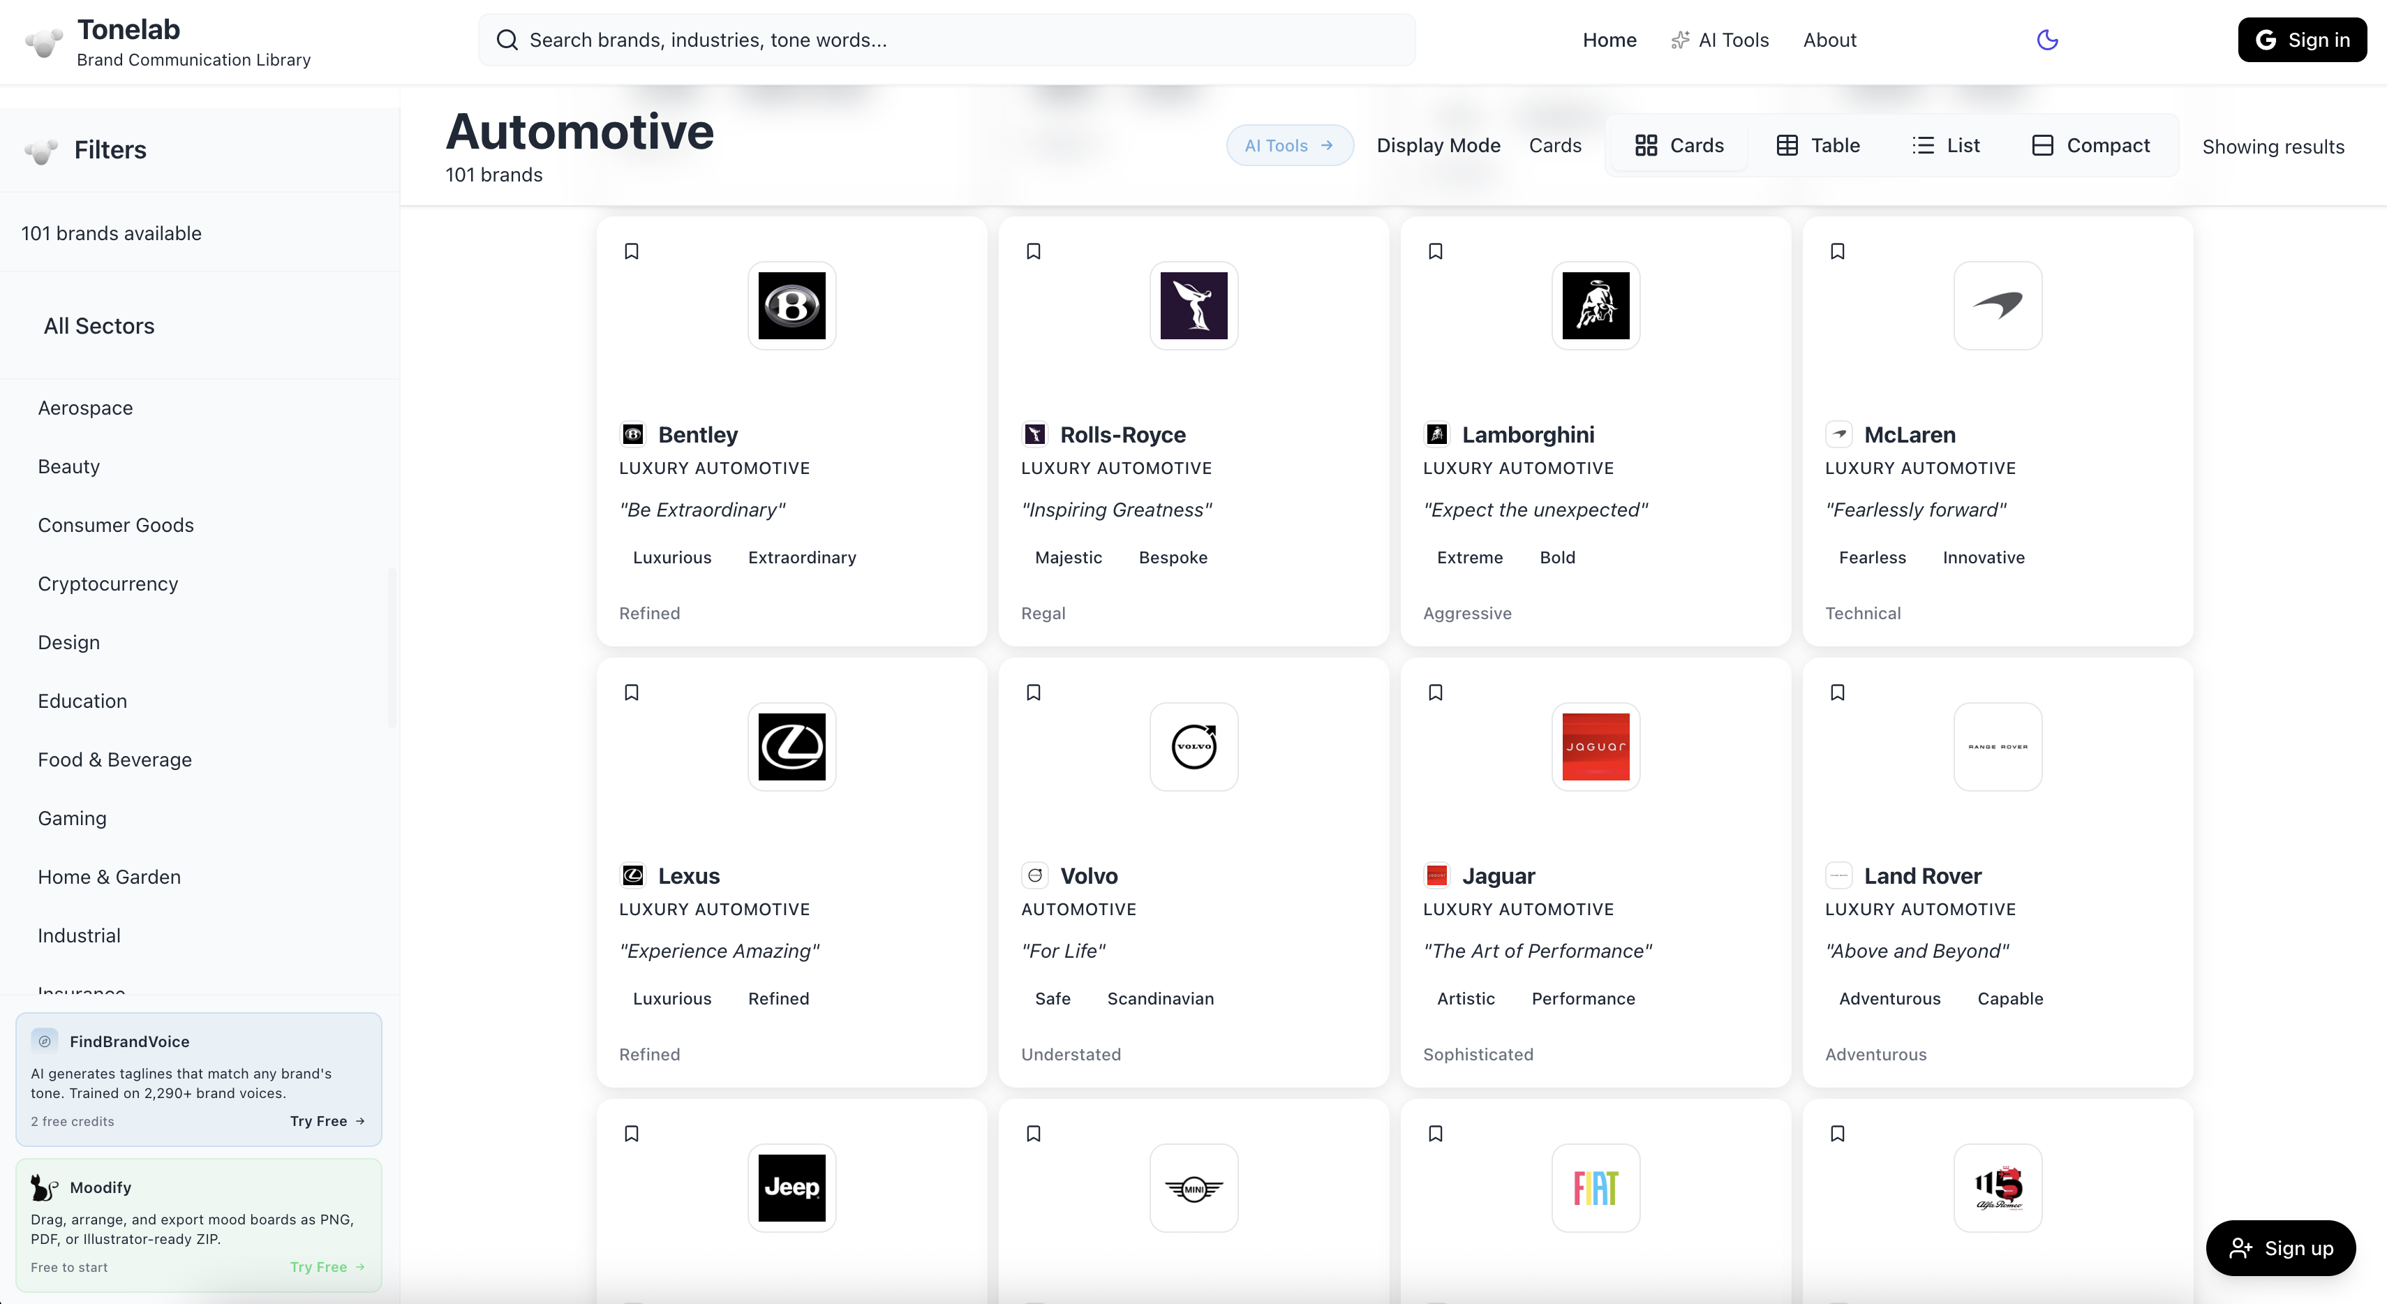
Task: Filter by Consumer Goods sector
Action: [x=116, y=526]
